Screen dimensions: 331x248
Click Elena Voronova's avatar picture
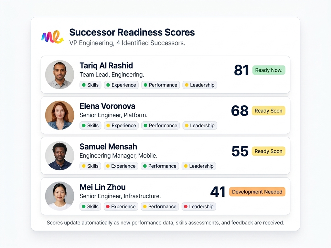tap(59, 115)
